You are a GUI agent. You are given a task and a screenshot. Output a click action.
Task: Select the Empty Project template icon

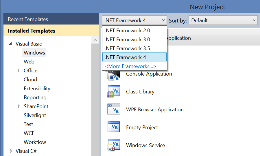click(114, 127)
